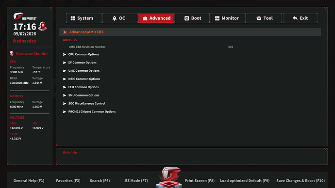Expand NBIO Common Options arrow
This screenshot has width=335, height=188.
coord(64,79)
